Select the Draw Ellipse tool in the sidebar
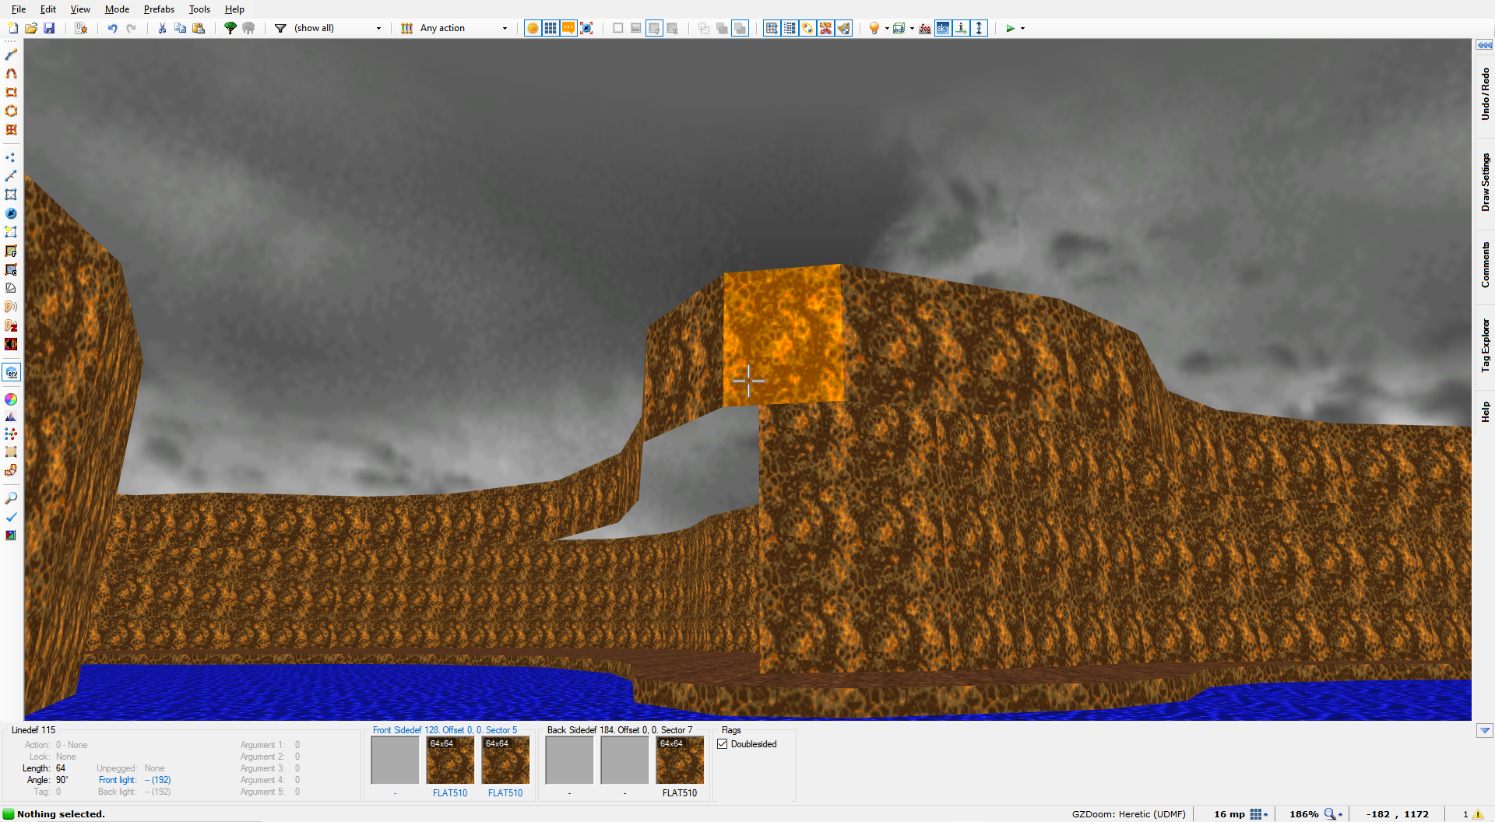 (11, 111)
